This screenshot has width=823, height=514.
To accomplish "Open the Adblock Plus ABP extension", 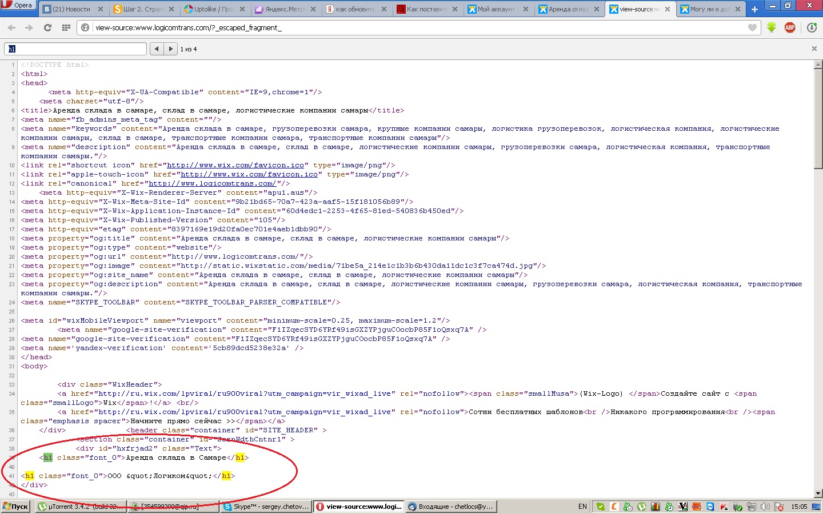I will [790, 27].
